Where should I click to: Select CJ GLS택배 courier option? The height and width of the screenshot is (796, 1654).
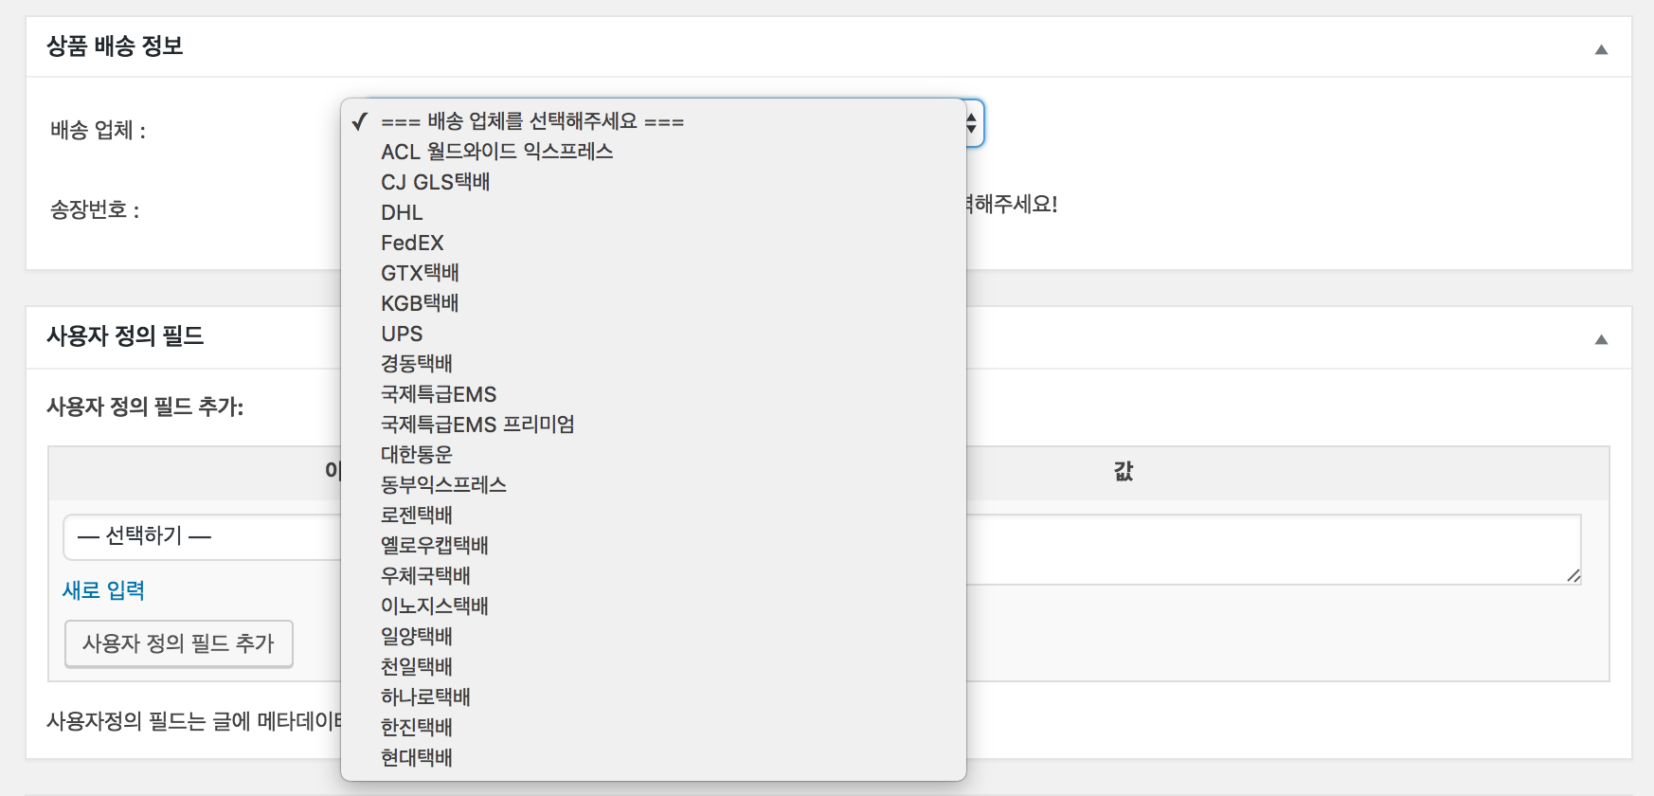click(x=653, y=182)
